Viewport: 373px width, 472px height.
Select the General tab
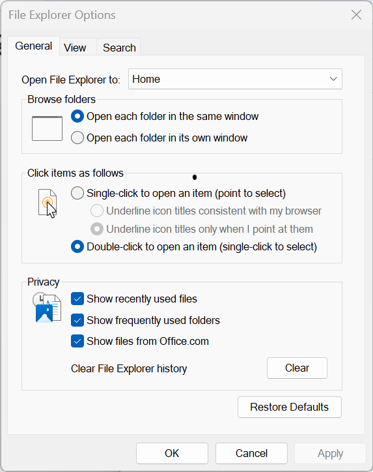pyautogui.click(x=33, y=46)
